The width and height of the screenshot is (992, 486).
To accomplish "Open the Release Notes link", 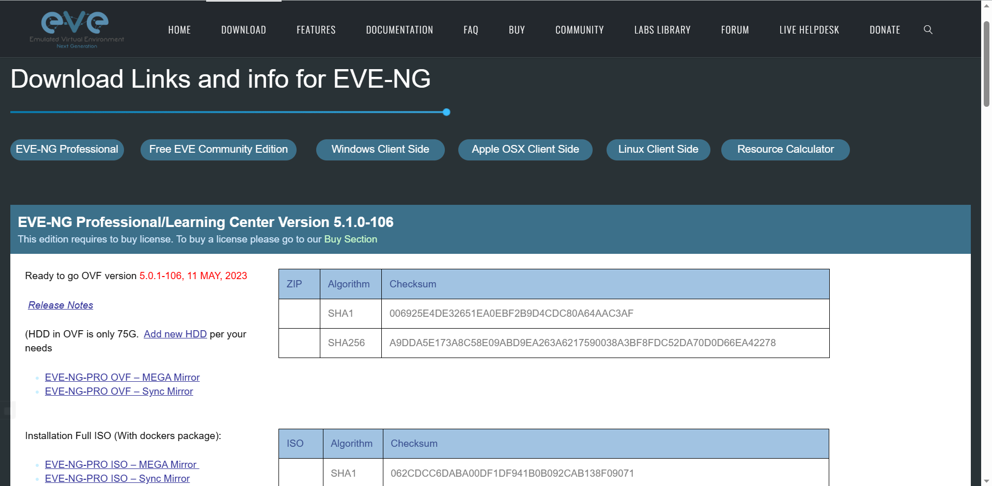I will pos(60,305).
